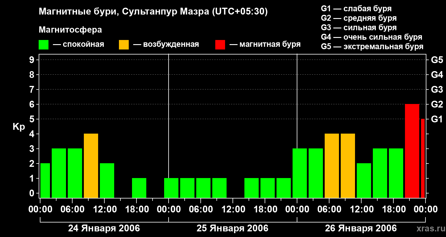
Task: Select 'G3 — сильная буря' description
Action: click(x=359, y=28)
